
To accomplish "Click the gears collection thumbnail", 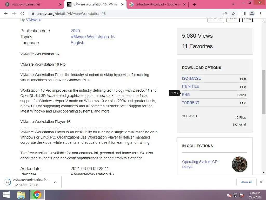I will click(239, 164).
